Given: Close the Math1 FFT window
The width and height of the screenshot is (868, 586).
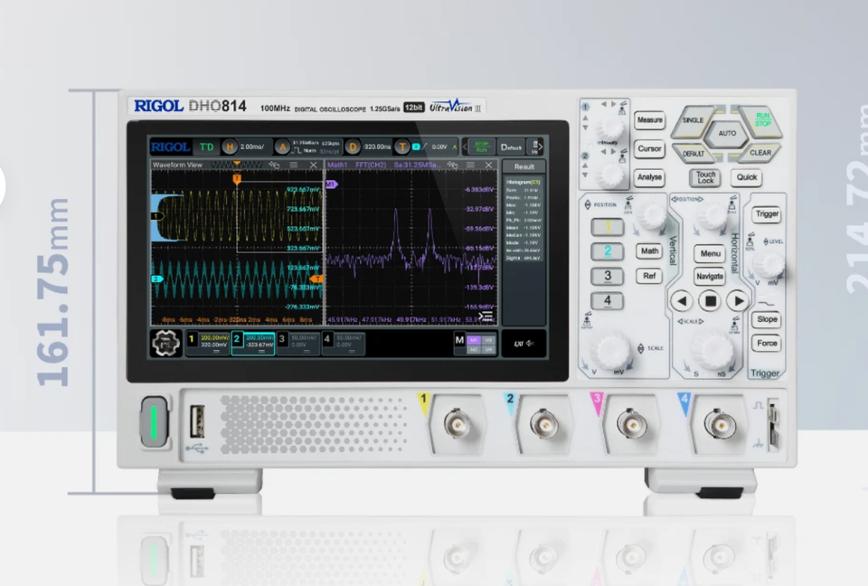Looking at the screenshot, I should coord(488,165).
